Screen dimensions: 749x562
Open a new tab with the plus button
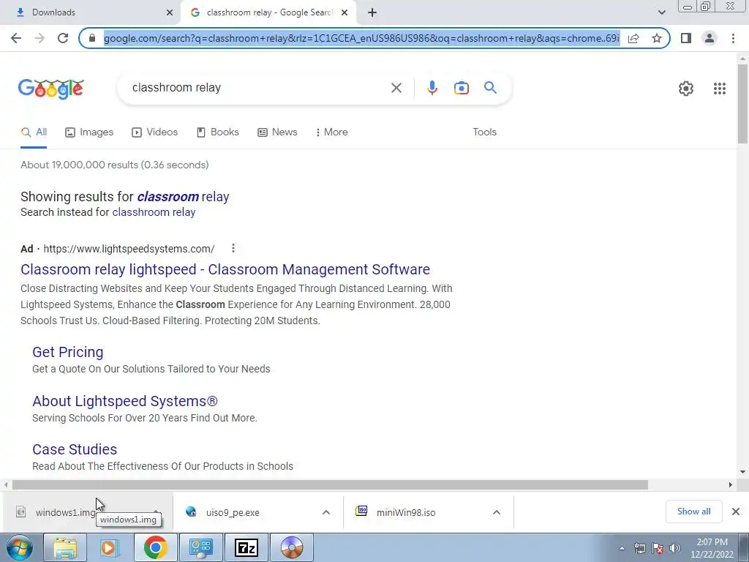pos(372,12)
